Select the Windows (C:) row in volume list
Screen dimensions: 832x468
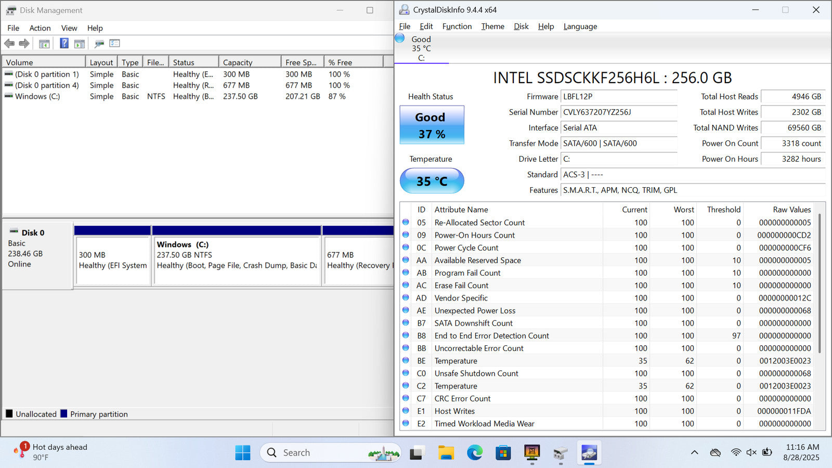(x=37, y=96)
